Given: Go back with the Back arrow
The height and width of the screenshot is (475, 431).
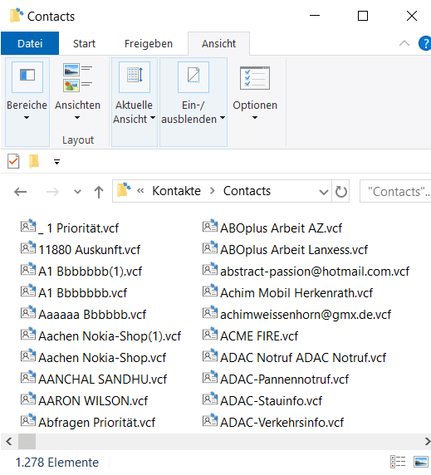Looking at the screenshot, I should pos(21,192).
